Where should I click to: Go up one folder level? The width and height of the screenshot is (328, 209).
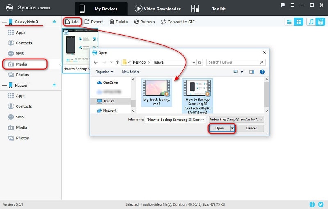117,62
